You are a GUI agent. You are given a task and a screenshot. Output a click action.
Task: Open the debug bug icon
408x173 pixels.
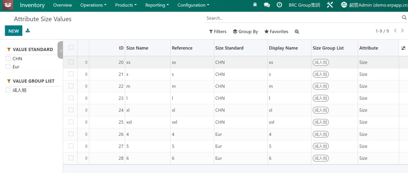(x=255, y=5)
